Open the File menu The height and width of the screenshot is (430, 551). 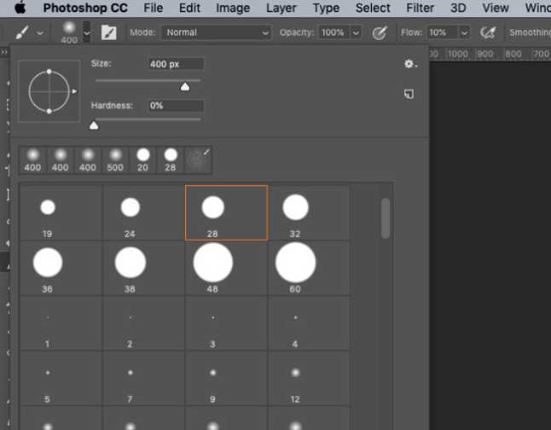coord(154,8)
